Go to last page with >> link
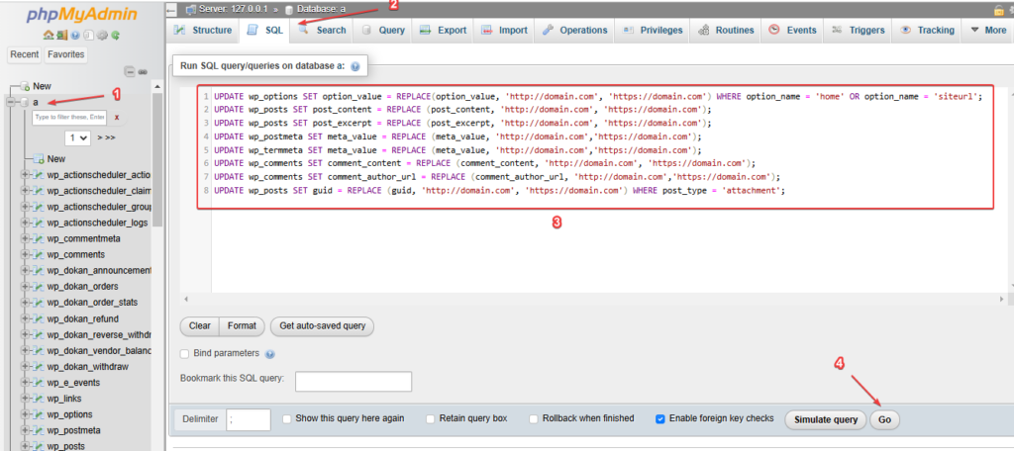Viewport: 1014px width, 451px height. [111, 137]
